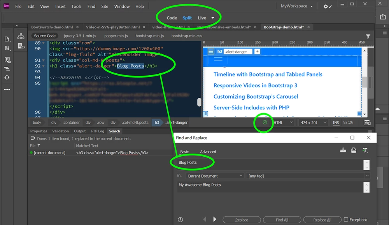This screenshot has height=225, width=389.
Task: Open the more tools ellipsis in sidebar
Action: [x=7, y=89]
